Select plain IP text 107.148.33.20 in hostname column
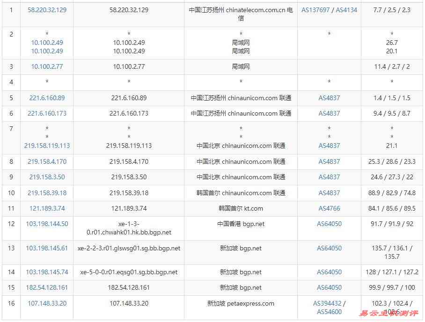Image resolution: width=425 pixels, height=322 pixels. [x=129, y=304]
